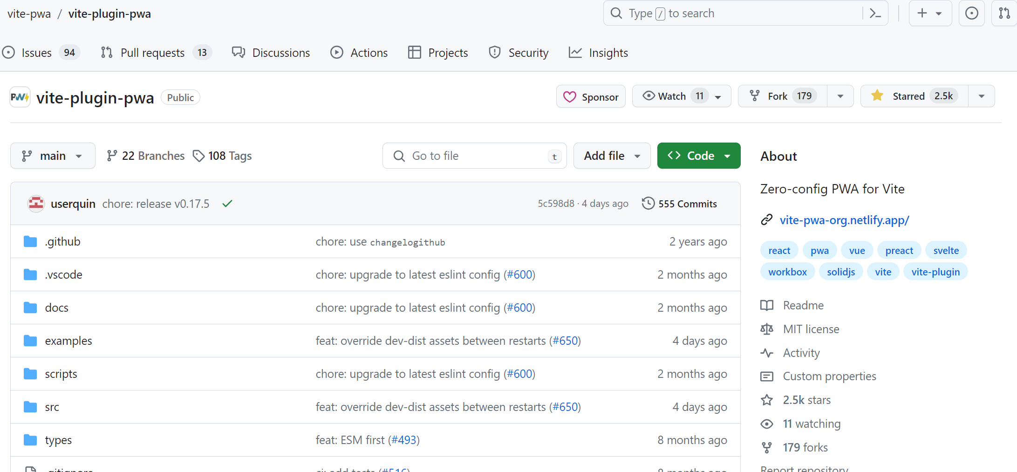Screen dimensions: 1017x472
Task: Open vite-pwa-org.netlify.app website link
Action: tap(844, 220)
